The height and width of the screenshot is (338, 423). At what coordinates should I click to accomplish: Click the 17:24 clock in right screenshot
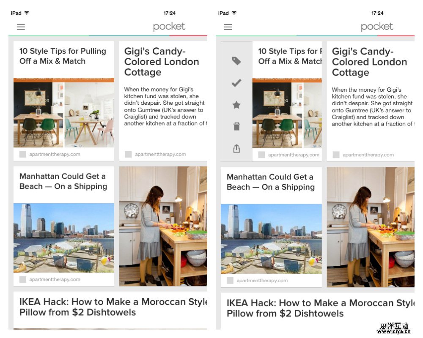[x=377, y=13]
